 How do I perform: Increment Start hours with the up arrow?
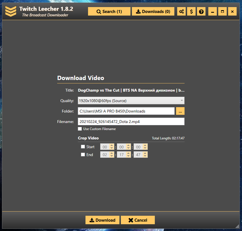(111, 145)
